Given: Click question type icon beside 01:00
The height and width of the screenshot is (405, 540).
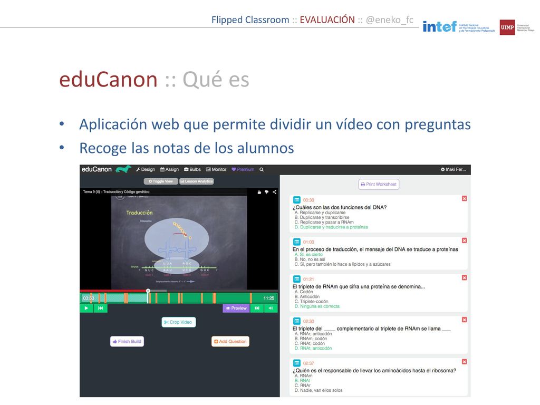Looking at the screenshot, I should click(x=296, y=242).
